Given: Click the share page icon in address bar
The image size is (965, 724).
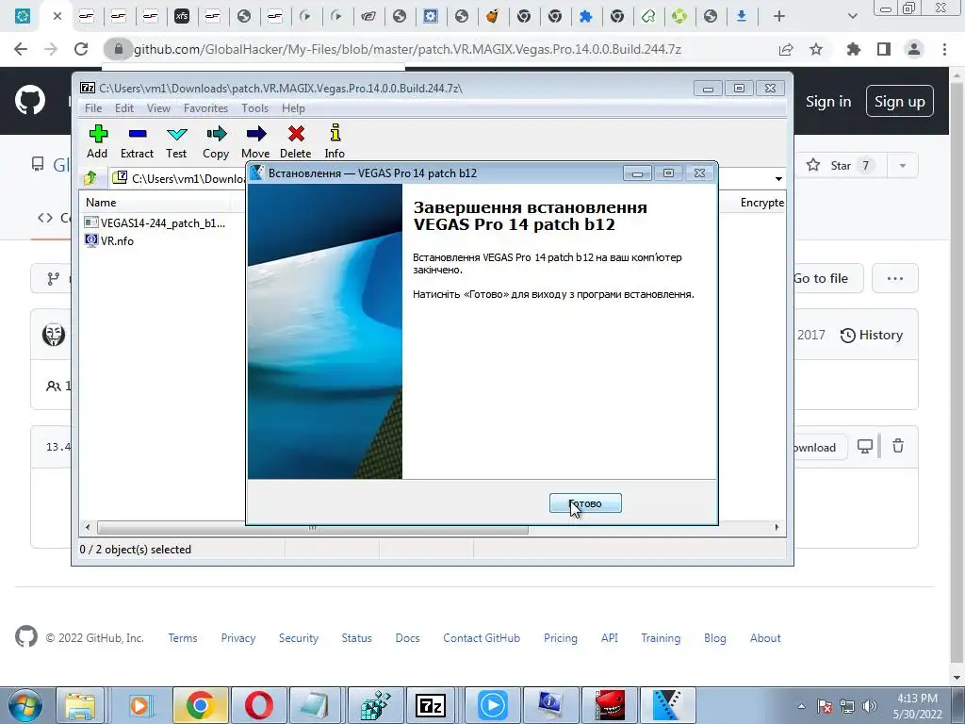Looking at the screenshot, I should [786, 49].
